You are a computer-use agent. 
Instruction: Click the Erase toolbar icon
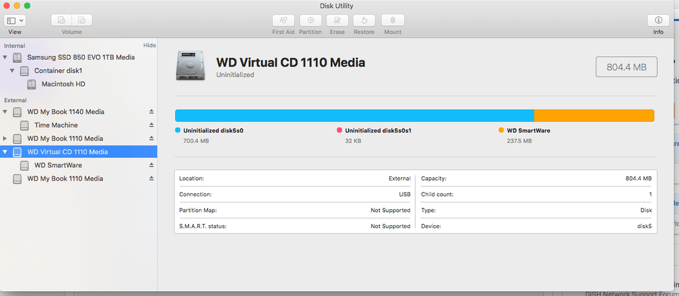(x=337, y=20)
